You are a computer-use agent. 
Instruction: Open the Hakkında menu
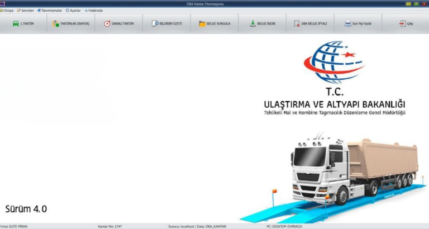tap(94, 11)
